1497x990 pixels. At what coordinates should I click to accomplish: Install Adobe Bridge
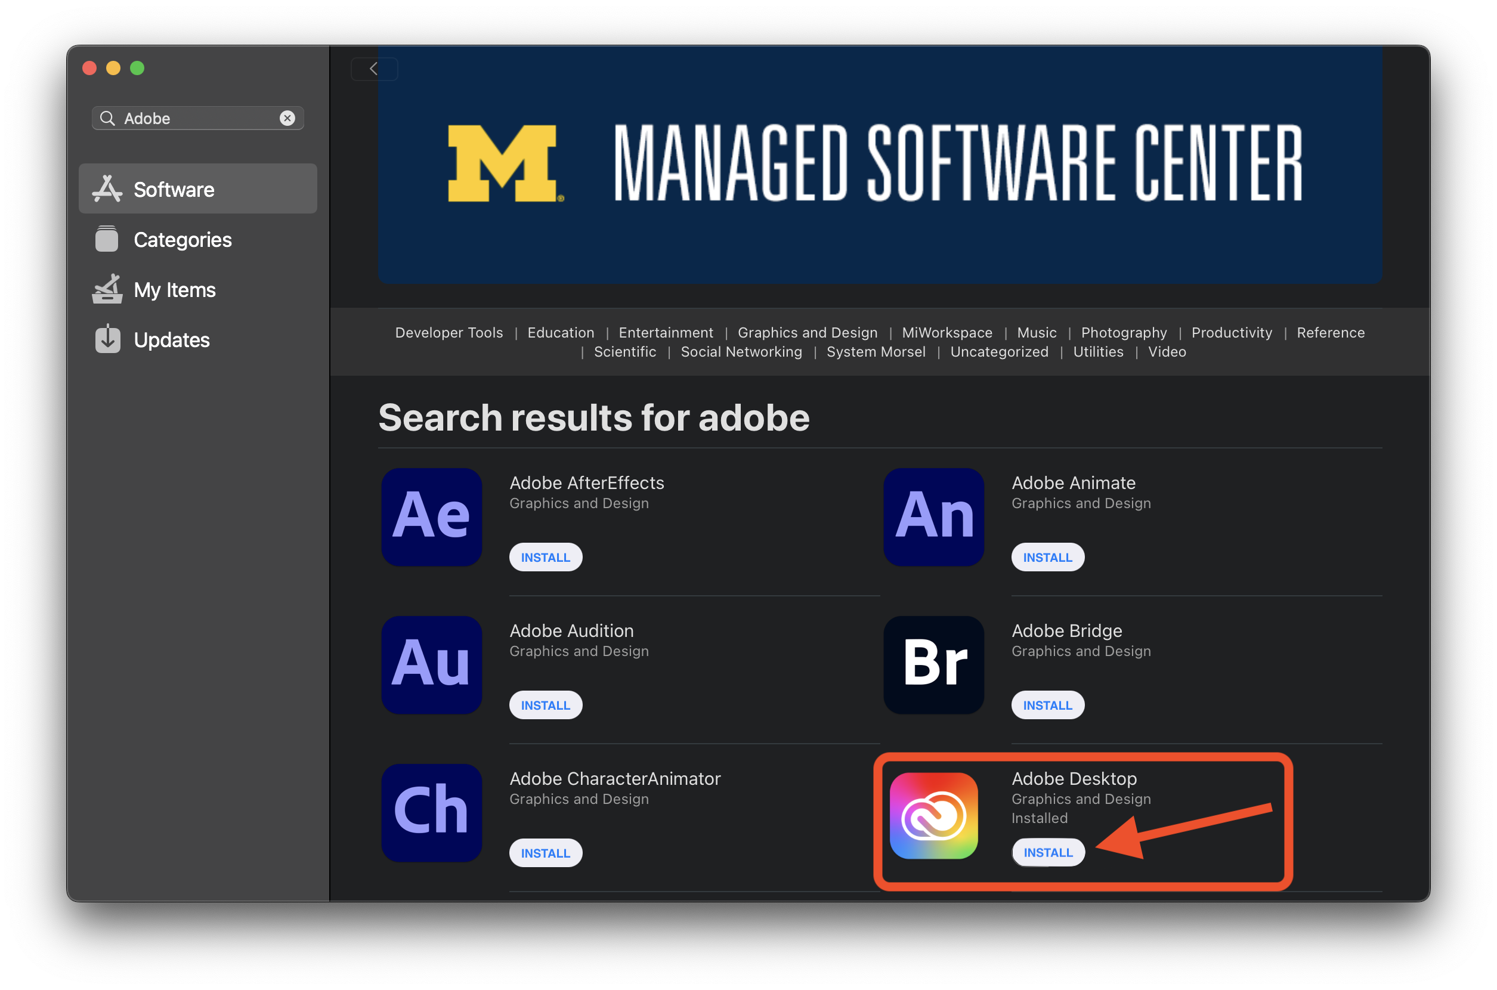click(1047, 704)
